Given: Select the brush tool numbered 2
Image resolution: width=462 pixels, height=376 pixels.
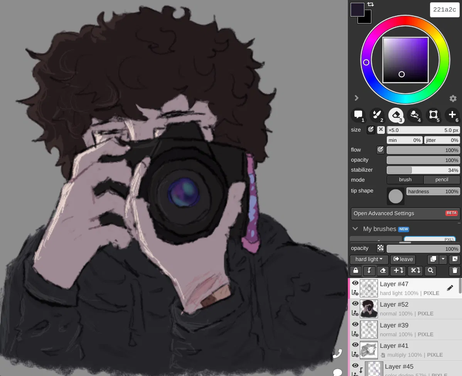Looking at the screenshot, I should pos(377,115).
